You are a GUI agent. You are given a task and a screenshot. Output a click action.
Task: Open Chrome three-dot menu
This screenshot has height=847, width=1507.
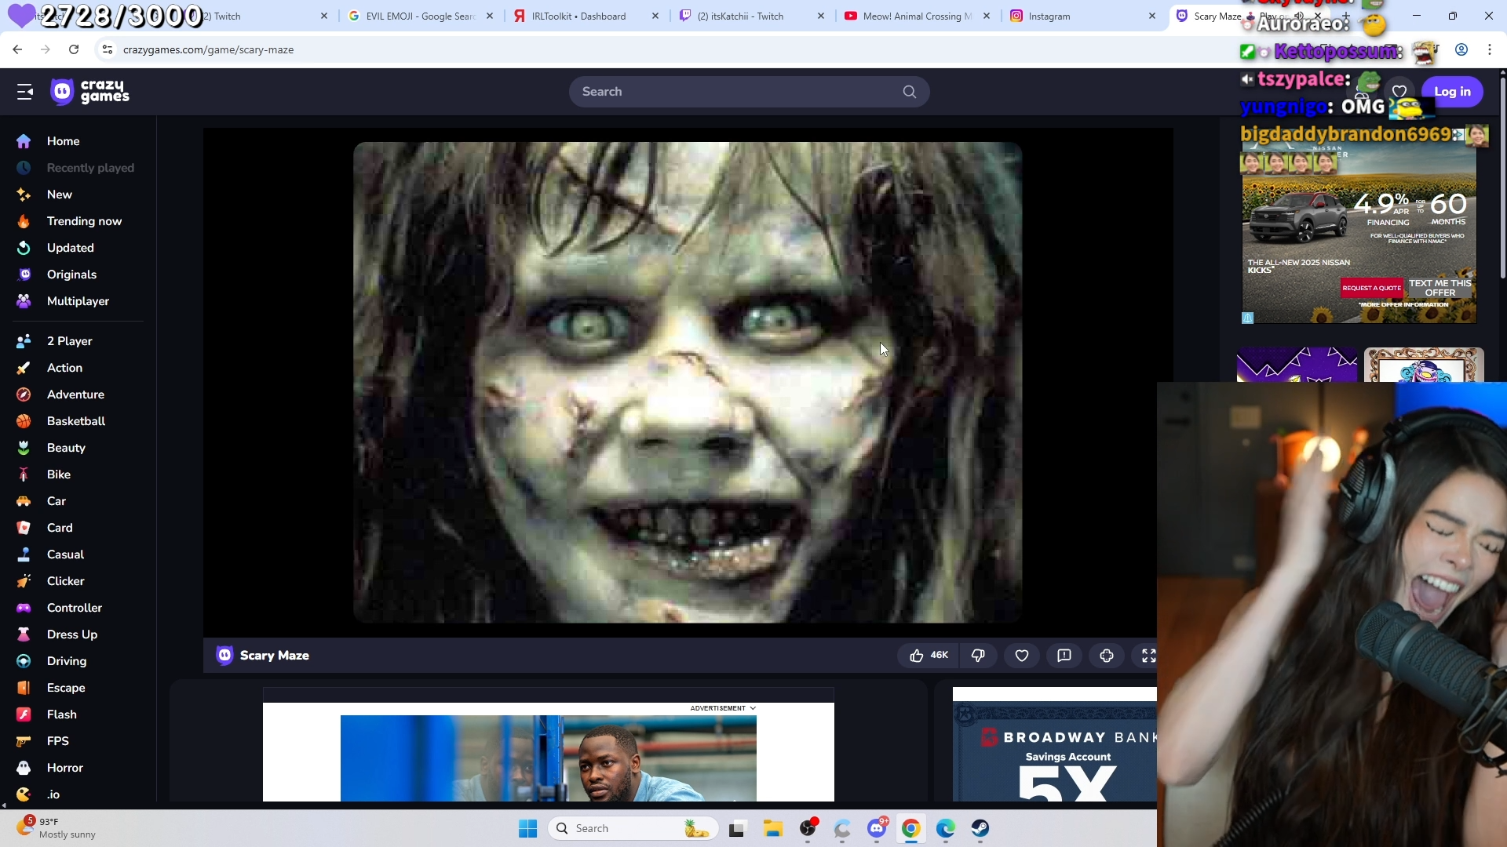tap(1490, 49)
